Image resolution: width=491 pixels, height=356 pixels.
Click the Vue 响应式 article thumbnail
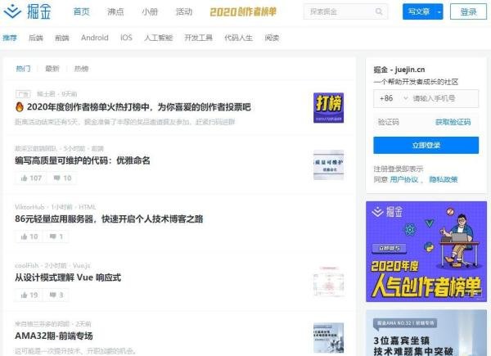[328, 282]
